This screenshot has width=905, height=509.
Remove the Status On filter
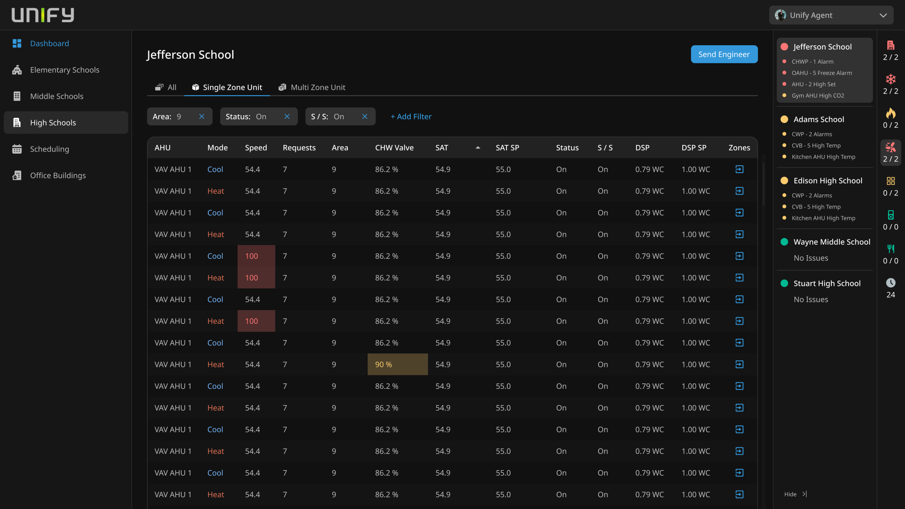(x=287, y=117)
